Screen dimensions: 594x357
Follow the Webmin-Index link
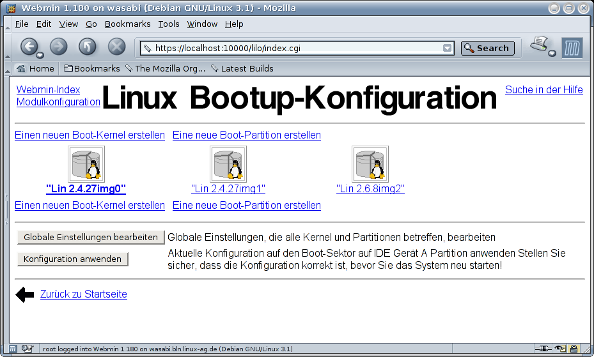click(48, 89)
